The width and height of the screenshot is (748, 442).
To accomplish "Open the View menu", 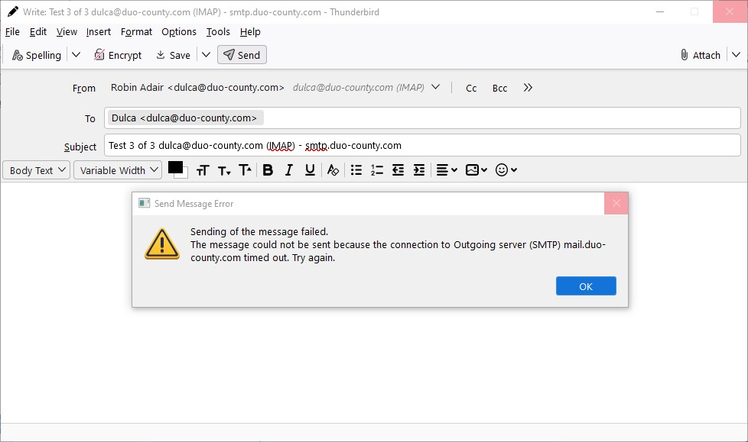I will 67,32.
